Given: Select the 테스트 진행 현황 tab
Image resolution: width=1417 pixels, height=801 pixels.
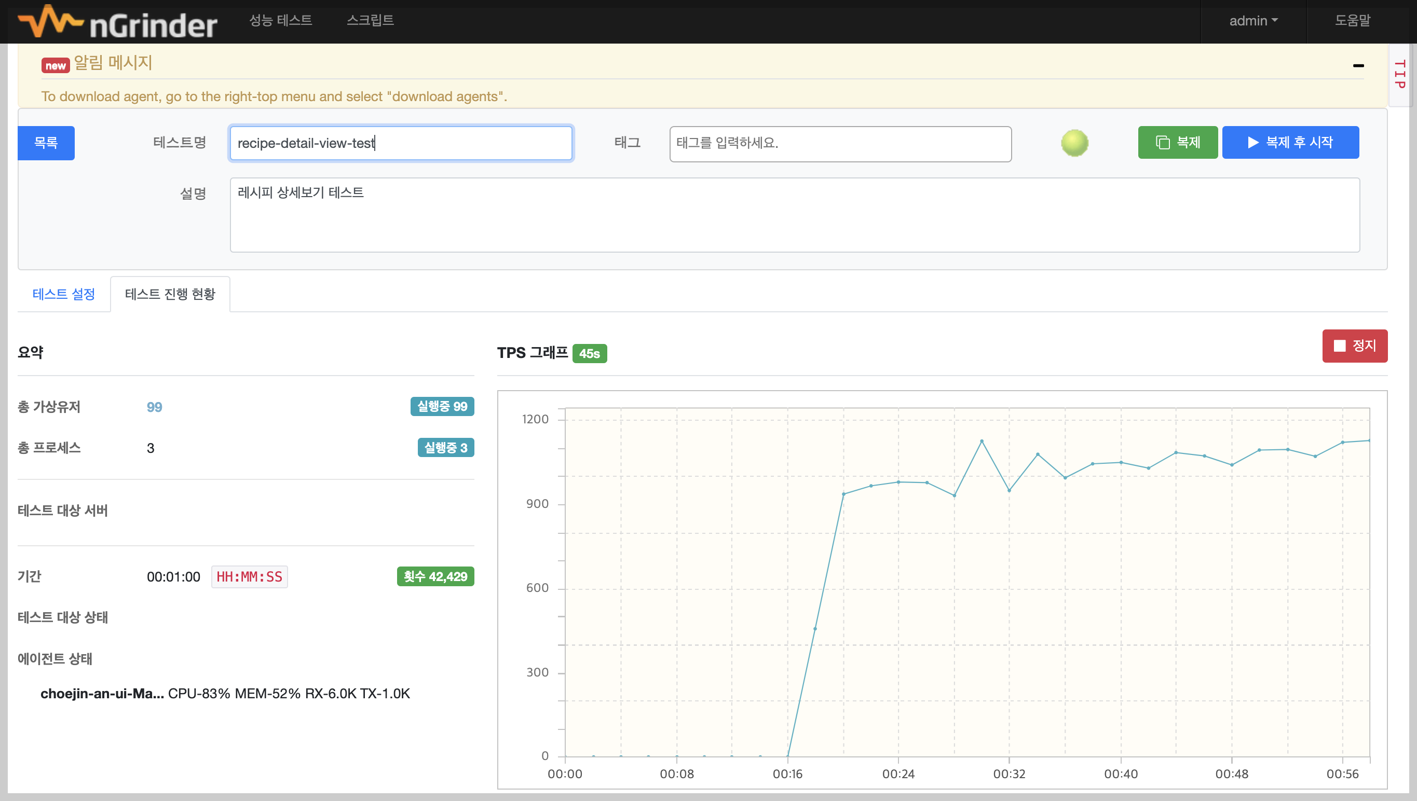Looking at the screenshot, I should [x=170, y=294].
